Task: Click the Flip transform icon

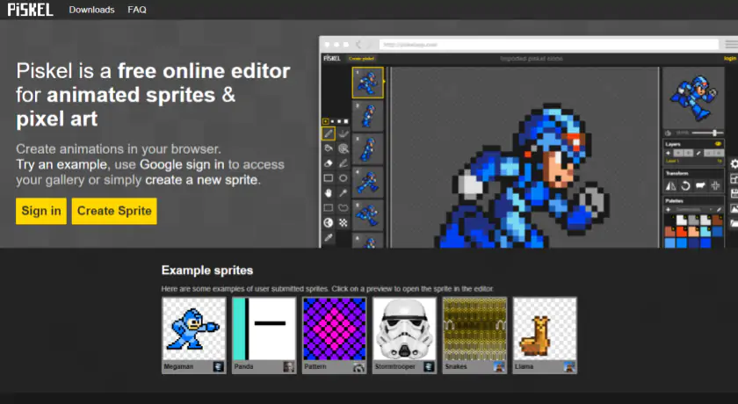Action: coord(671,185)
